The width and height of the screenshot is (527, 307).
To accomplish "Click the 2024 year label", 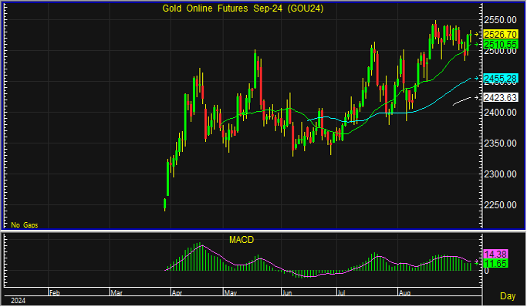I will [19, 301].
